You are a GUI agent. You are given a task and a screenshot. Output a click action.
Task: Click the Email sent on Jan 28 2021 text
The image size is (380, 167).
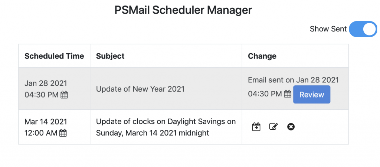[x=293, y=80]
